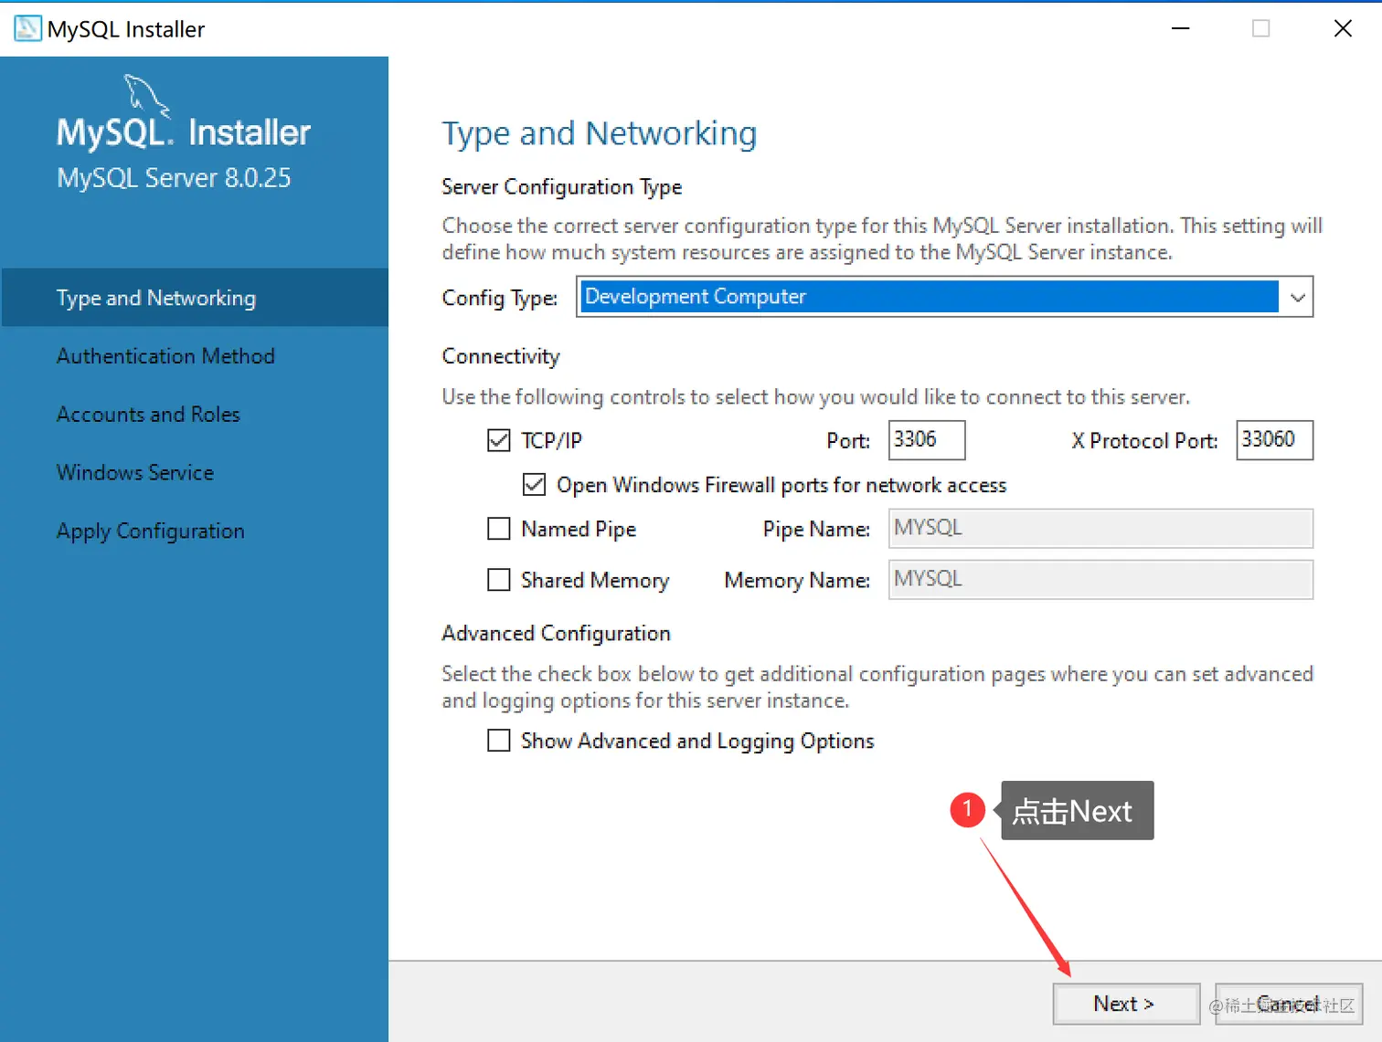
Task: Click the Pipe Name label
Action: [816, 530]
